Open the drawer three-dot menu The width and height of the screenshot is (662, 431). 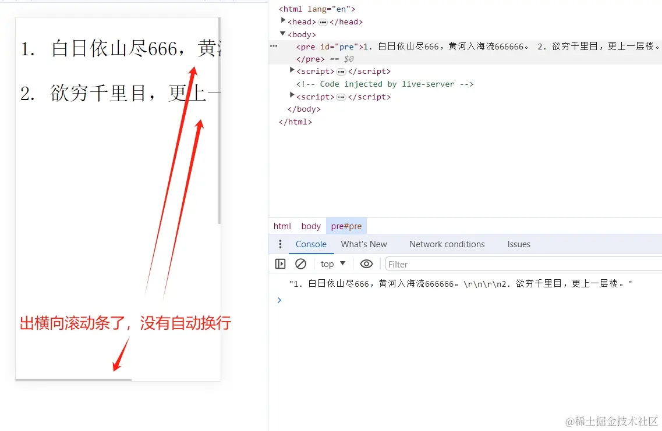coord(280,244)
